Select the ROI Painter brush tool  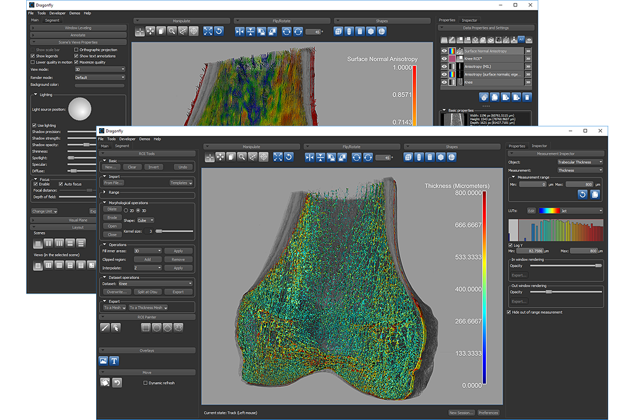(x=105, y=327)
